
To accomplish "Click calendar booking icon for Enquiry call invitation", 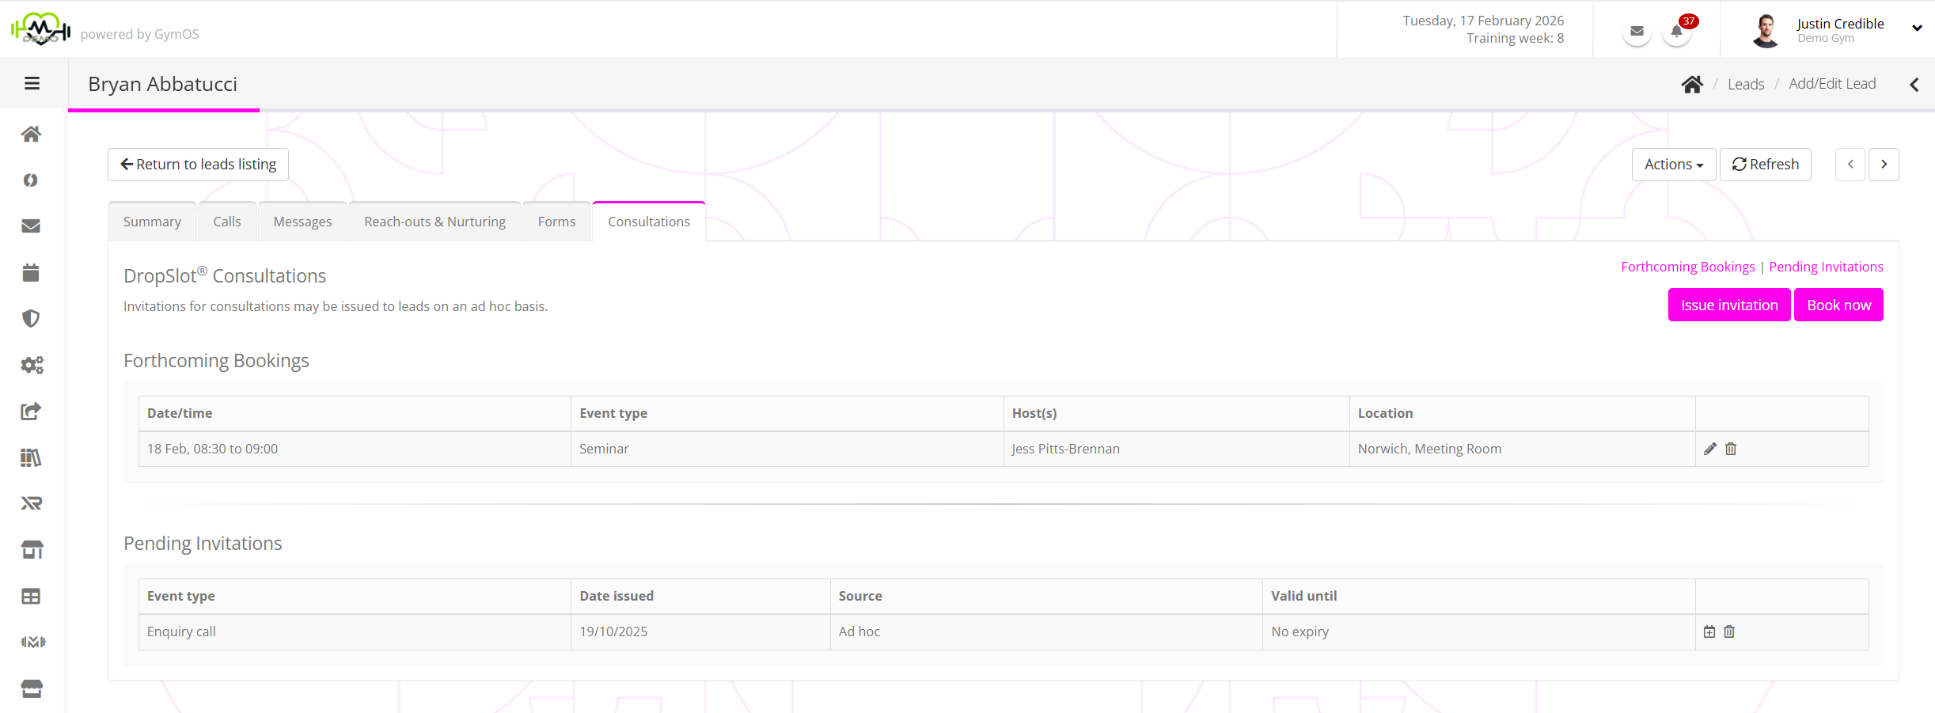I will [1709, 631].
